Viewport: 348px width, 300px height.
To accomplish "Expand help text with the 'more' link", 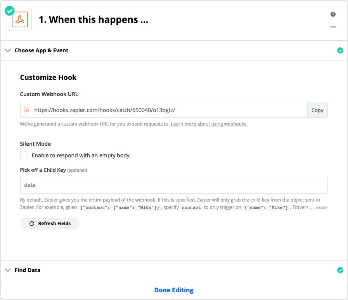I will pyautogui.click(x=322, y=208).
